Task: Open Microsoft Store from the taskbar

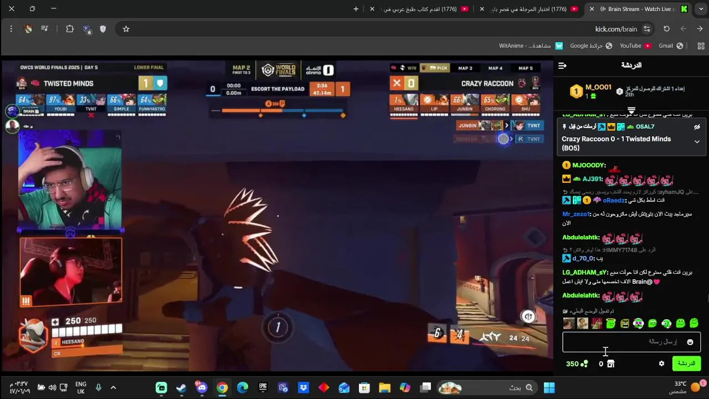Action: [x=364, y=387]
